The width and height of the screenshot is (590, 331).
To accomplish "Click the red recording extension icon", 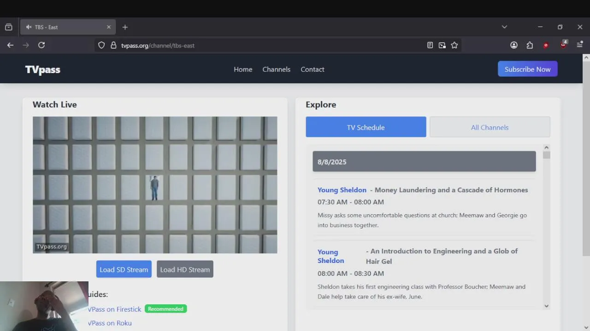I will (546, 45).
